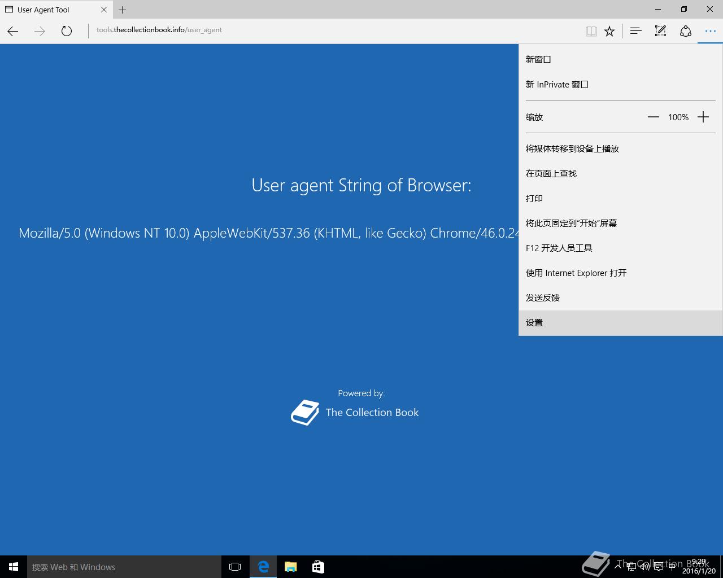Decrease zoom with minus button
Viewport: 723px width, 578px height.
pos(654,117)
